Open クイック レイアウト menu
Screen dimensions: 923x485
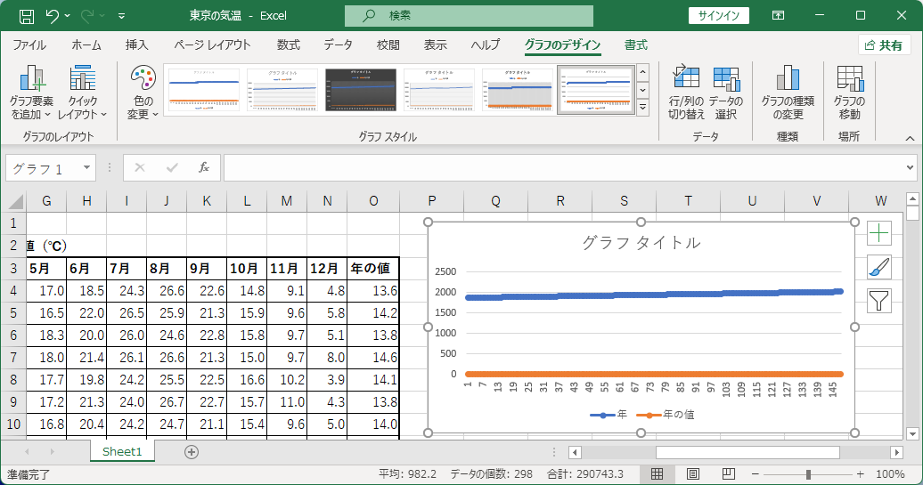click(x=82, y=93)
